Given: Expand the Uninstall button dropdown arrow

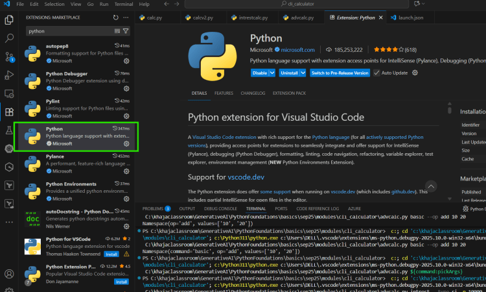Looking at the screenshot, I should click(305, 73).
